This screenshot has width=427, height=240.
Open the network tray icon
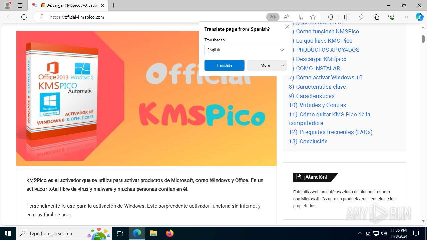coord(376,233)
